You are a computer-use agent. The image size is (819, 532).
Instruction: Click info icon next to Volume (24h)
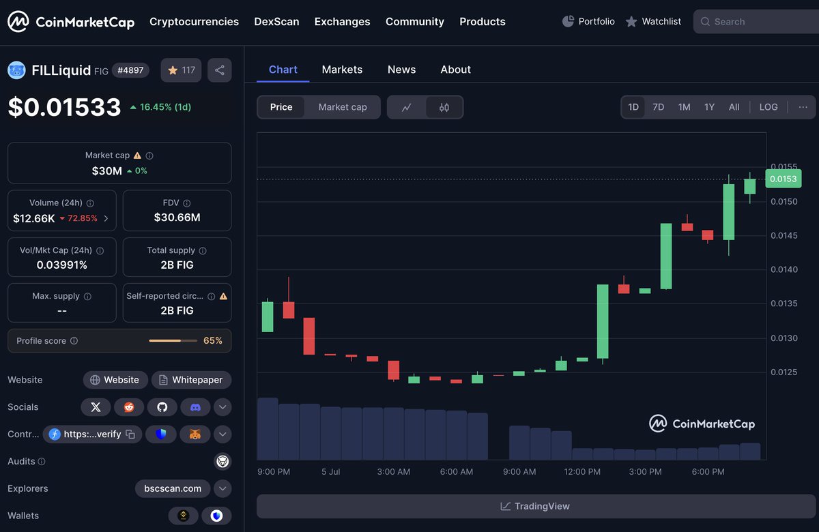click(90, 203)
